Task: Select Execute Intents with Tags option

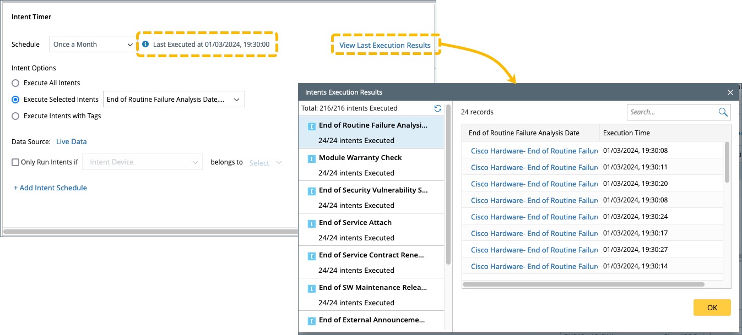Action: 15,116
